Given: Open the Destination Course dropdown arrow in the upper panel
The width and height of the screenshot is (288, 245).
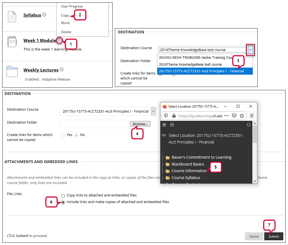Looking at the screenshot, I should (250, 50).
